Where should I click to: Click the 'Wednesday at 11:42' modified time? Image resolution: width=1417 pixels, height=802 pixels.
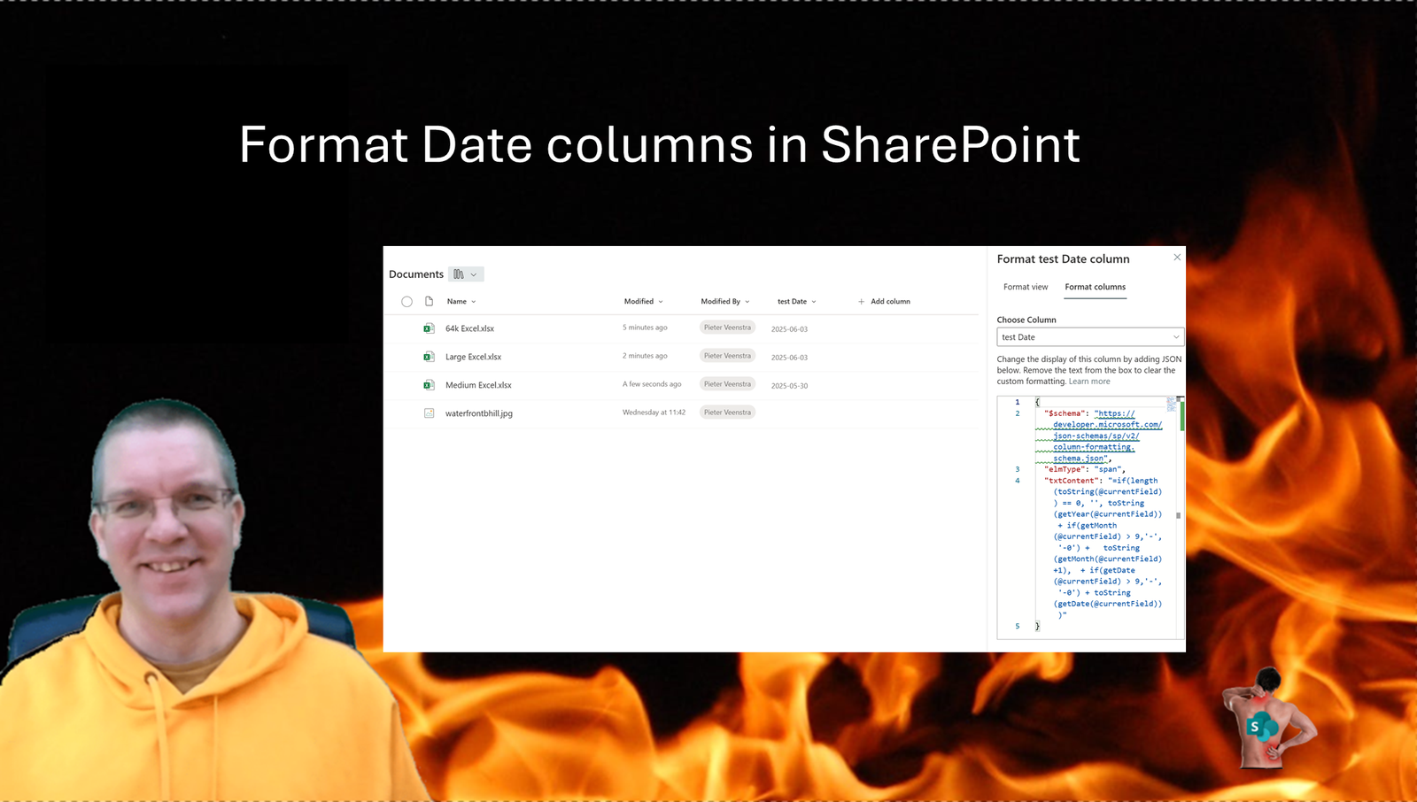(x=654, y=413)
